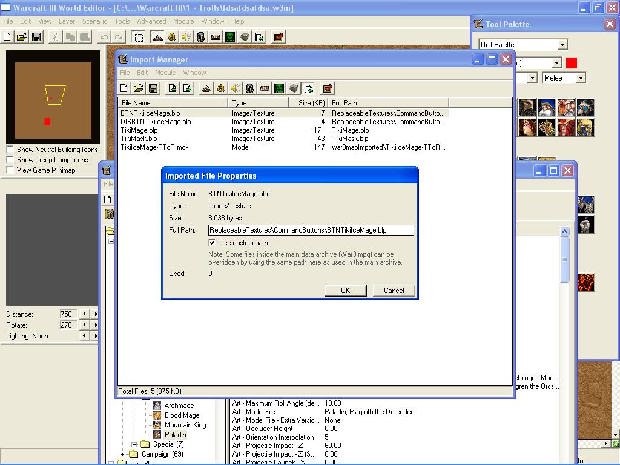620x465 pixels.
Task: Open the Unit Palette dropdown in Tool Palette
Action: point(562,45)
